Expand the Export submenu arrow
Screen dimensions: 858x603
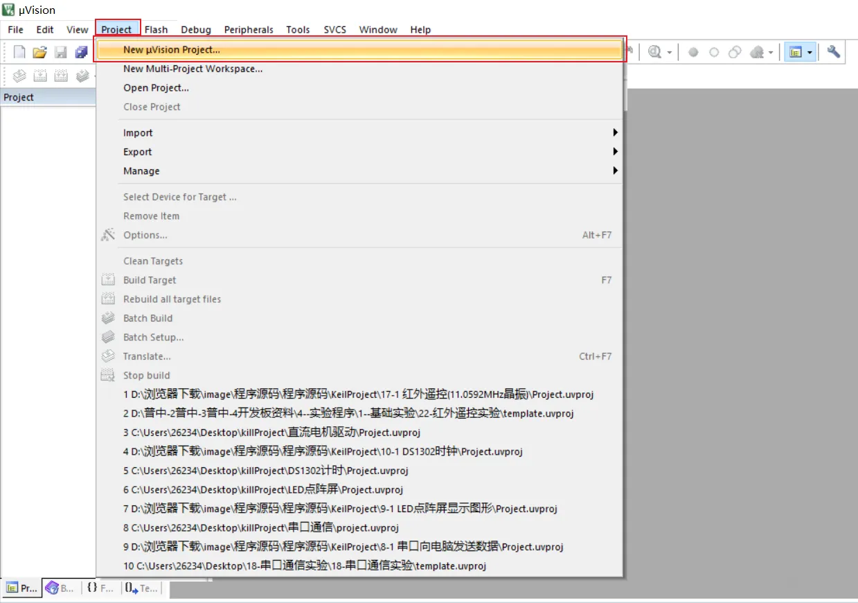click(615, 152)
